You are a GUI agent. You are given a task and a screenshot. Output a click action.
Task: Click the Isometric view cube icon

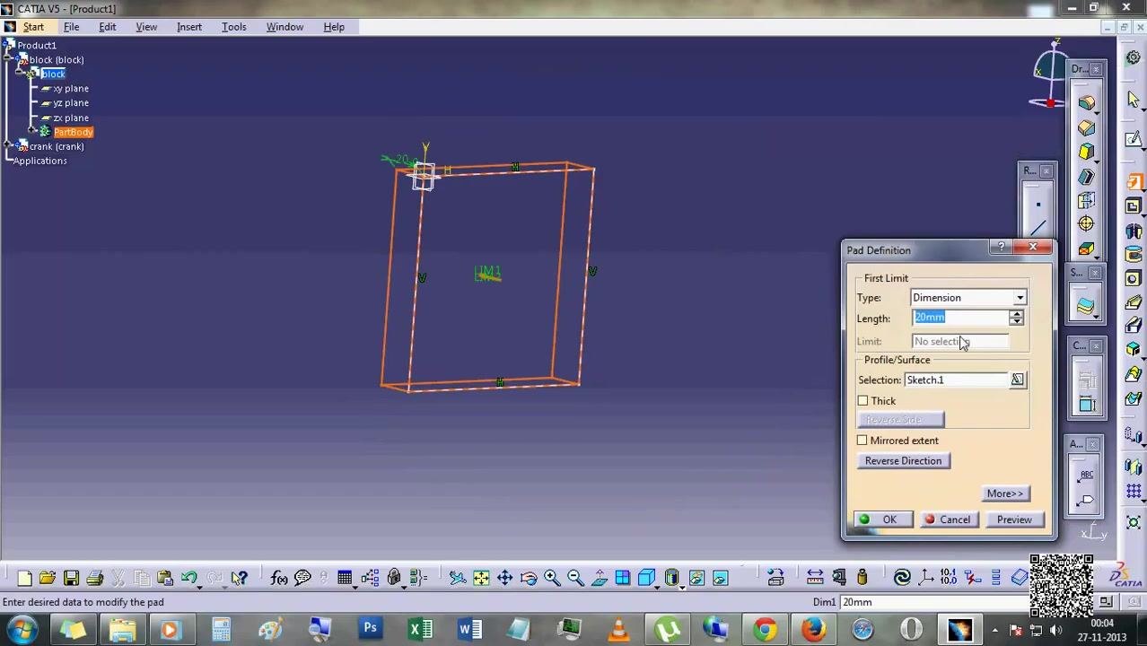point(647,578)
